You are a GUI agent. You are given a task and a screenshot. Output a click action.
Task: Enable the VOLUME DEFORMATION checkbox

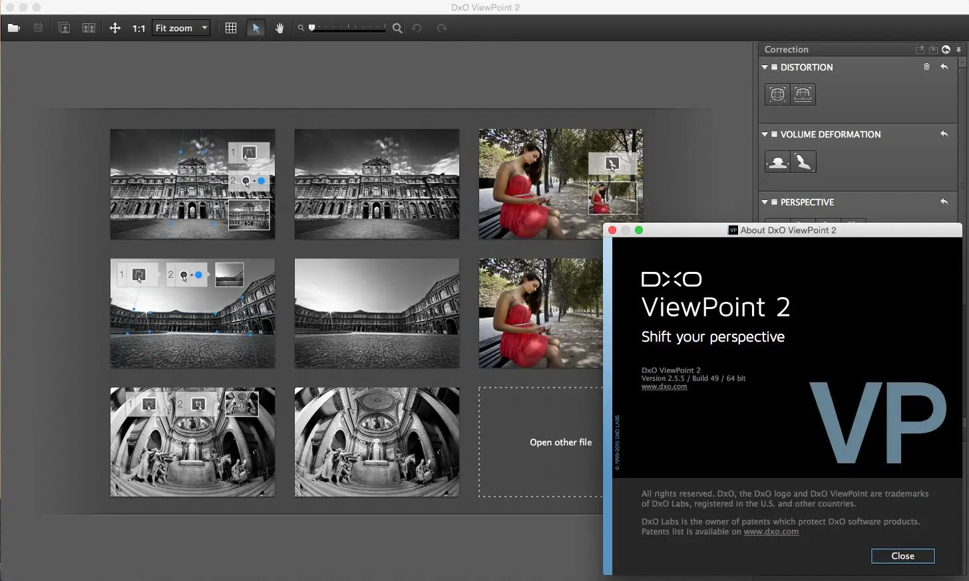pos(774,134)
